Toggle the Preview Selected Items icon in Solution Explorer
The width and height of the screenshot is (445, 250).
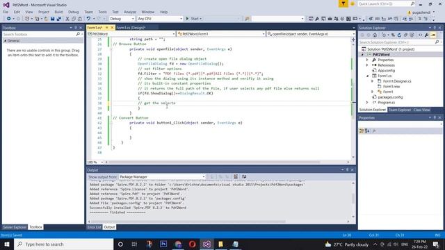pyautogui.click(x=433, y=35)
